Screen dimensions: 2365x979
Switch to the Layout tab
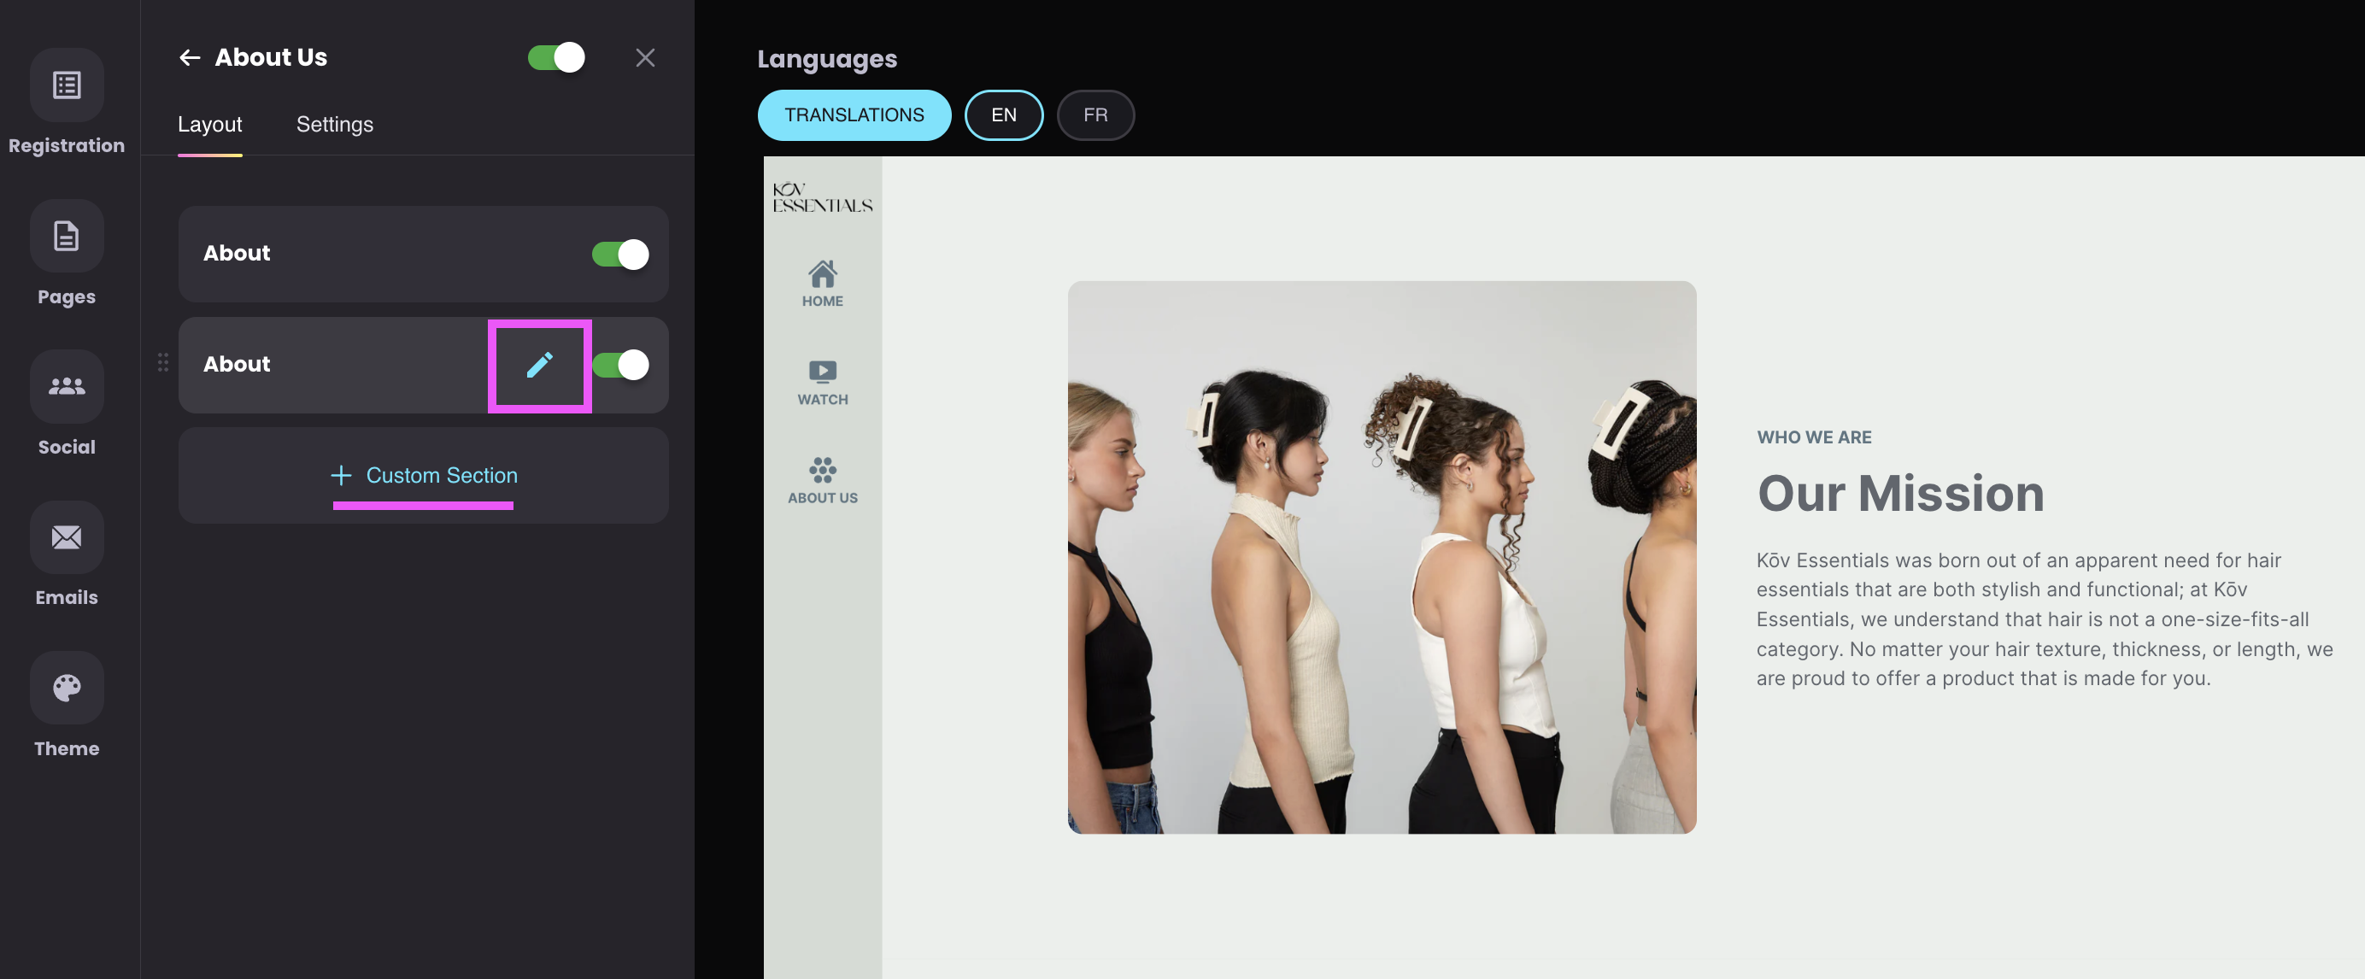[209, 124]
